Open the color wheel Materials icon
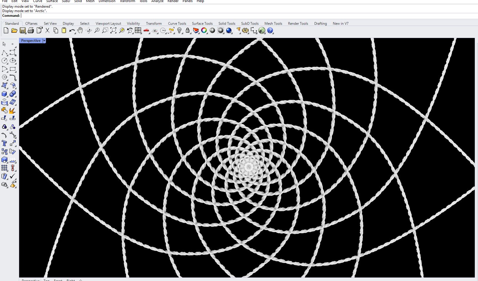This screenshot has width=478, height=281. click(204, 31)
